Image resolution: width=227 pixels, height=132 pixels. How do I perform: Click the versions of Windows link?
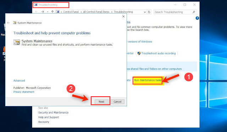coord(139,42)
